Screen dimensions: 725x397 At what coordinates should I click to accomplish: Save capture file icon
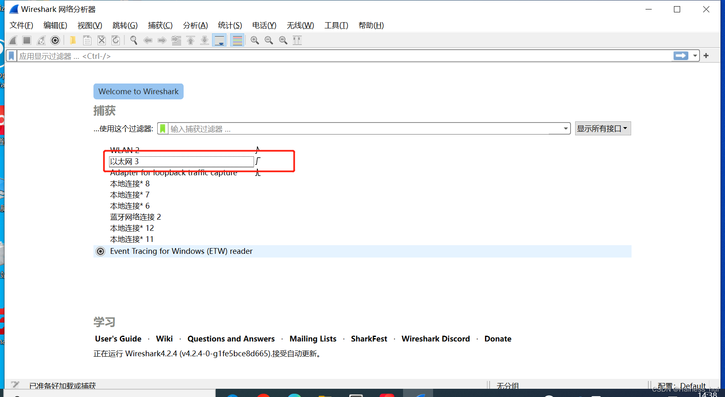(x=87, y=40)
